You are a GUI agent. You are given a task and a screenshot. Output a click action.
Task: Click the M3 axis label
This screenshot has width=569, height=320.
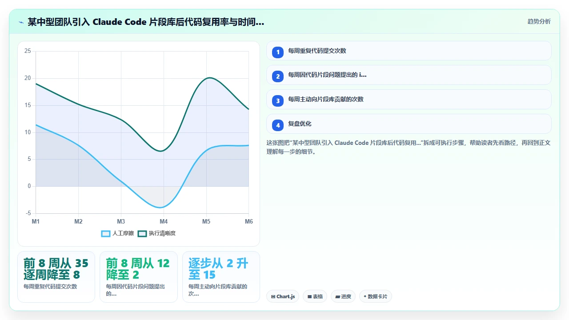click(x=121, y=221)
